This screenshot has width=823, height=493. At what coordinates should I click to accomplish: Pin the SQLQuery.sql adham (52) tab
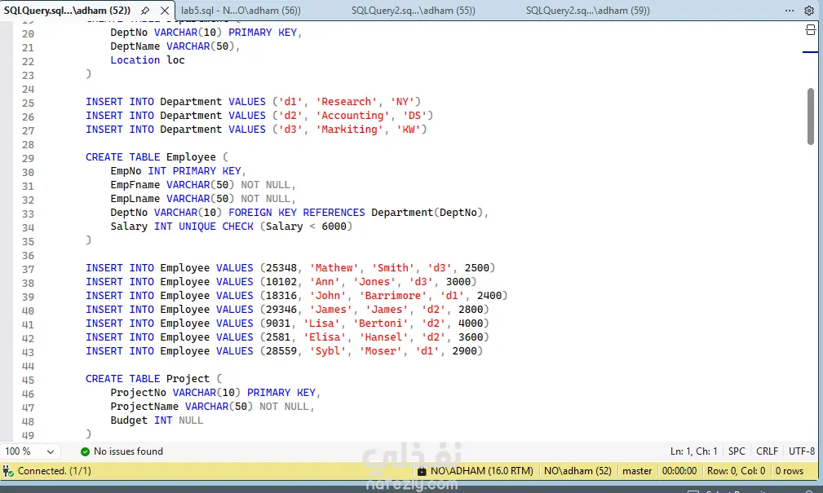tap(145, 11)
